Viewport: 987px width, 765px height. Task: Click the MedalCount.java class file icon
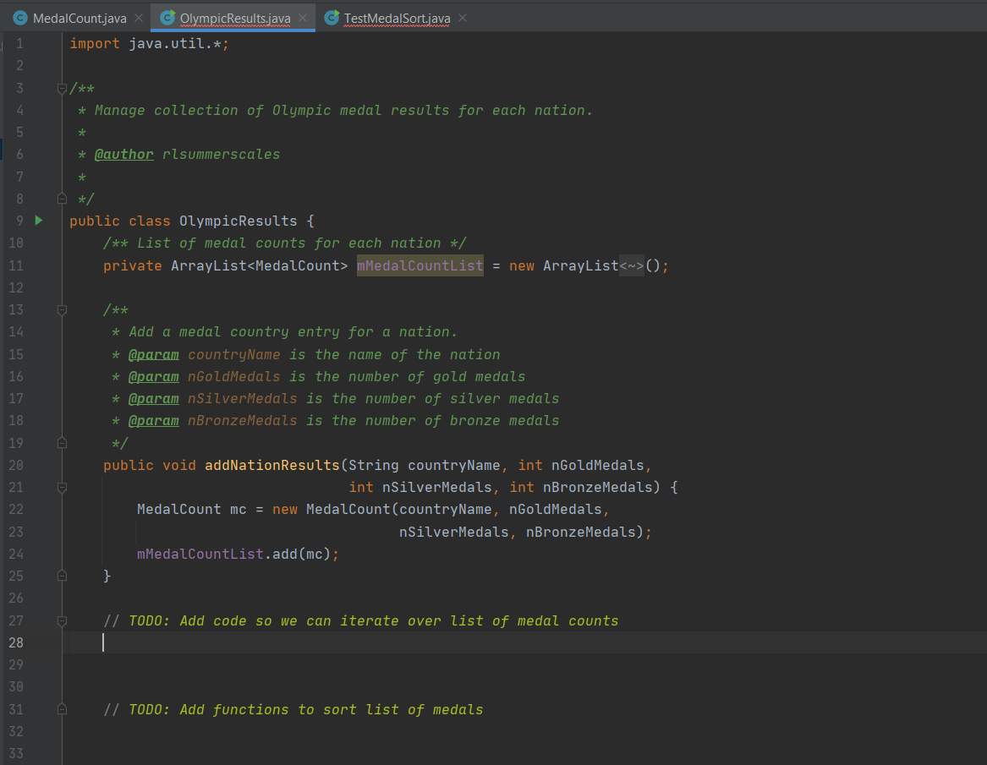pos(20,19)
